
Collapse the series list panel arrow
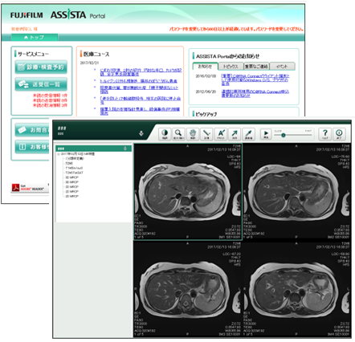pos(124,149)
